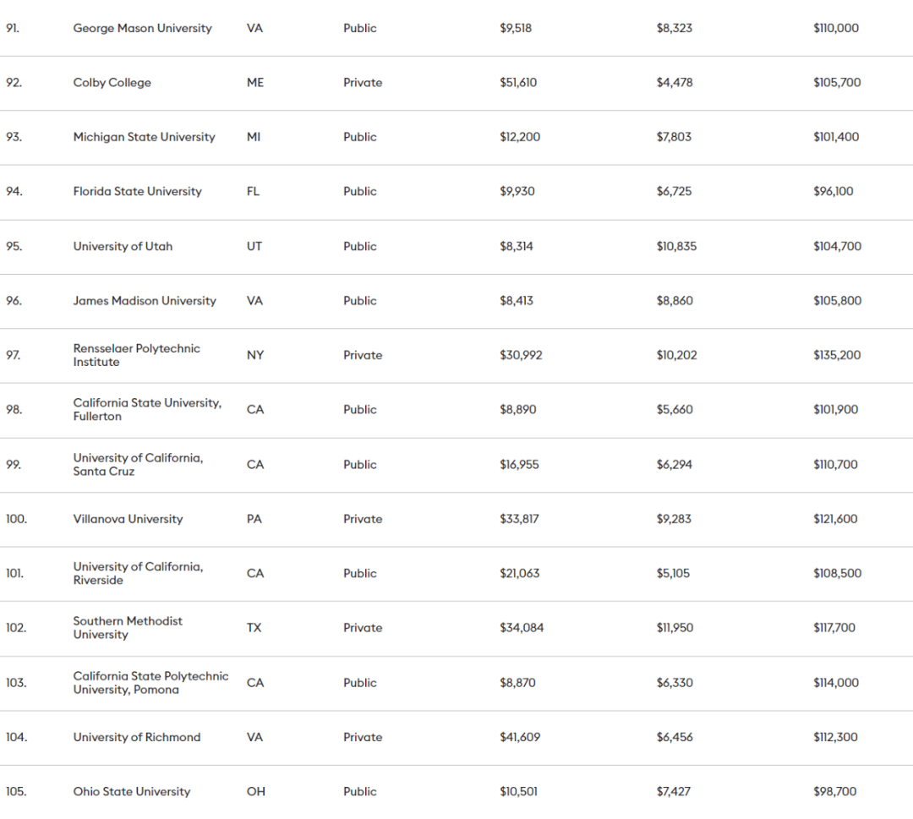913x819 pixels.
Task: Open the Colby College entry
Action: [x=112, y=83]
